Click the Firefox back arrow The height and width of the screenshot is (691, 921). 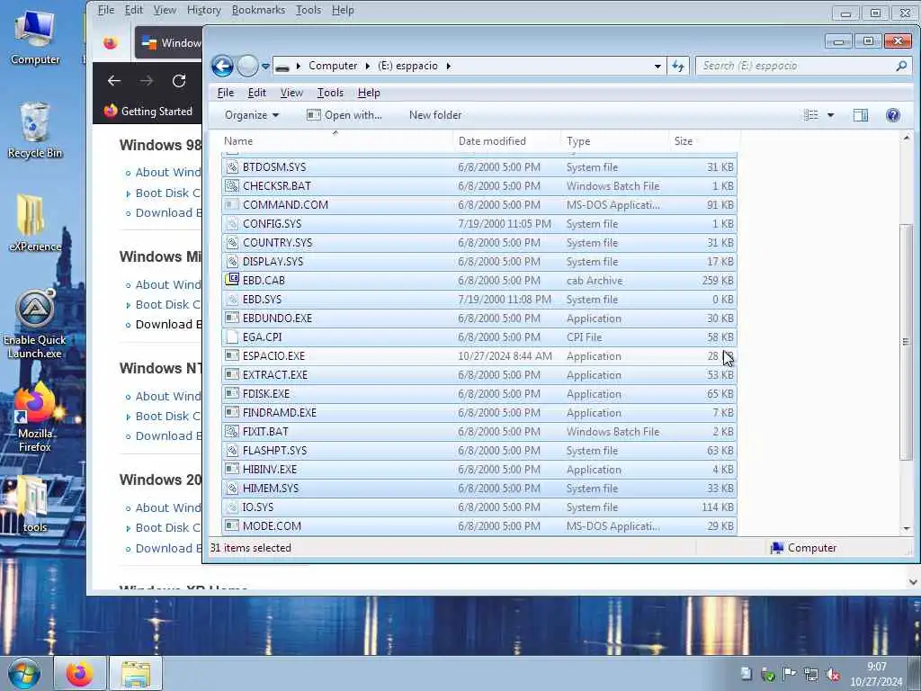[x=114, y=80]
